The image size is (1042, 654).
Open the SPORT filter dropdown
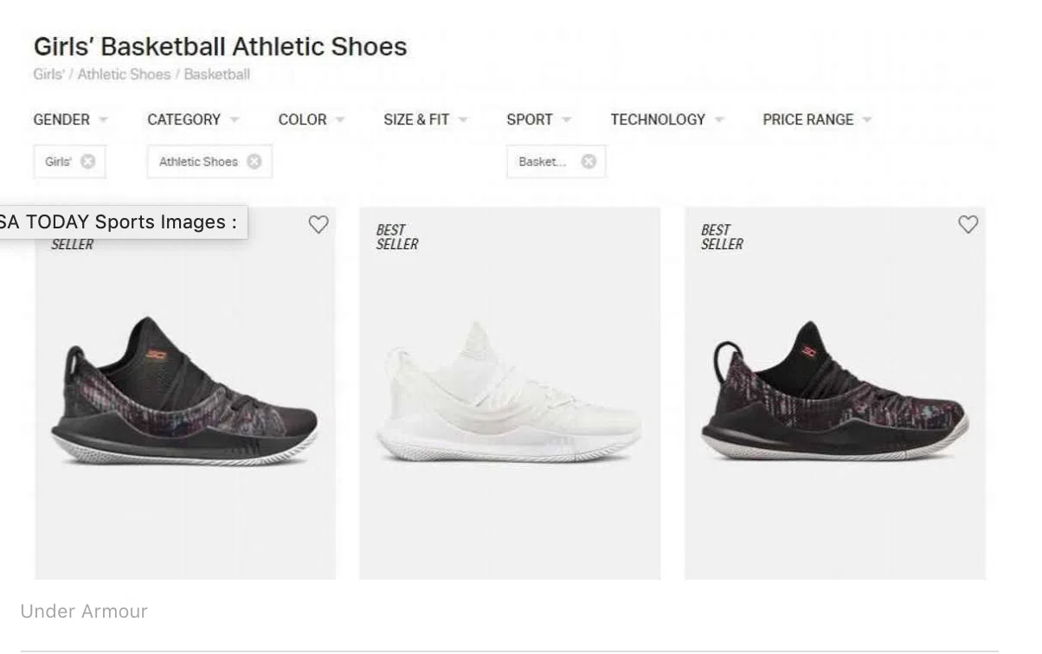pos(538,119)
